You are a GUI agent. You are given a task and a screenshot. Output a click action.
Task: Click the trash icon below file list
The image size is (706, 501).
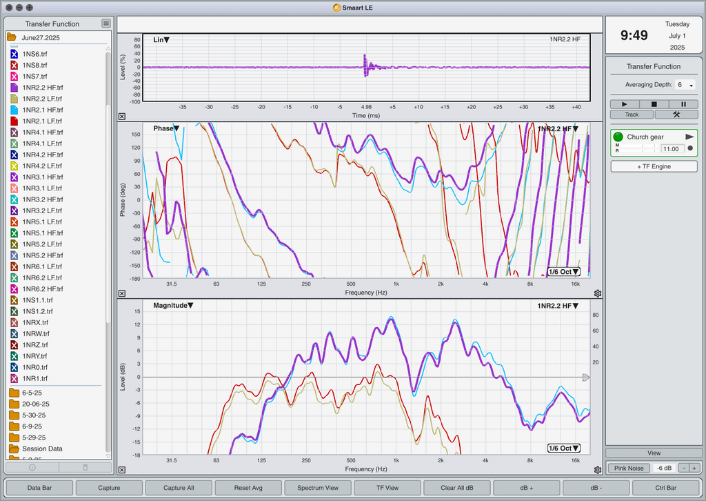85,468
